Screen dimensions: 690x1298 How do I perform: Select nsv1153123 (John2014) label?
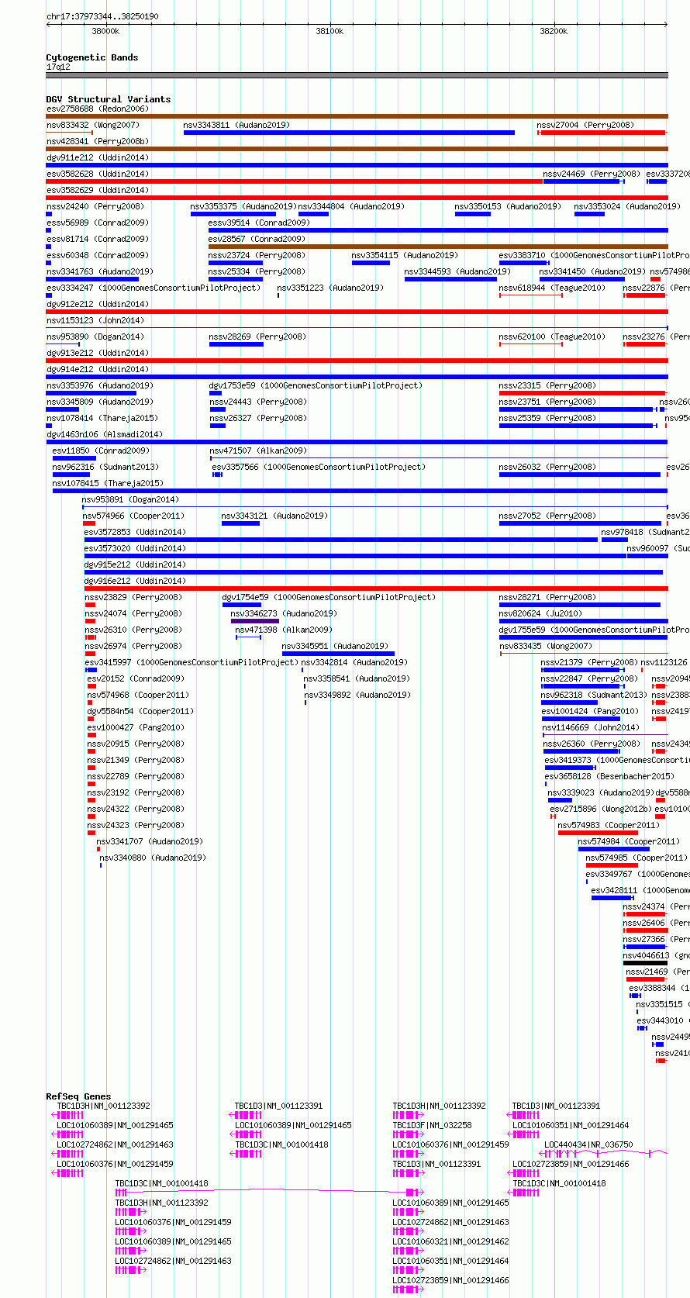coord(95,320)
